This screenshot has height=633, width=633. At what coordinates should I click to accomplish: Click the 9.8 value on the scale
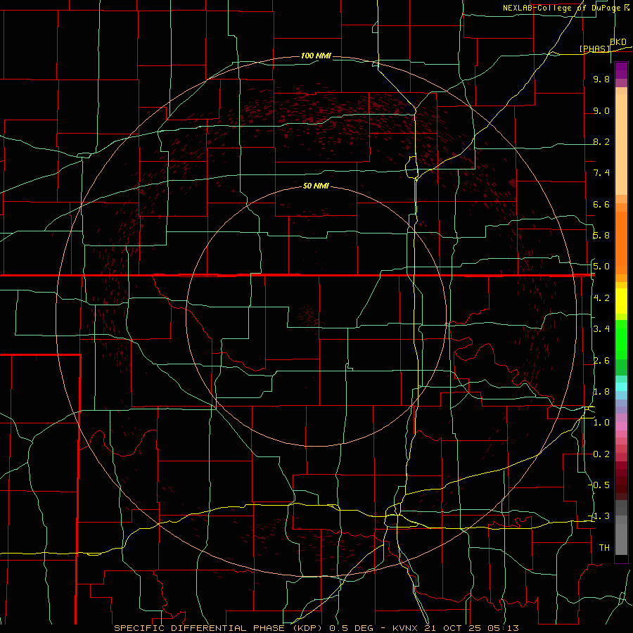click(601, 79)
